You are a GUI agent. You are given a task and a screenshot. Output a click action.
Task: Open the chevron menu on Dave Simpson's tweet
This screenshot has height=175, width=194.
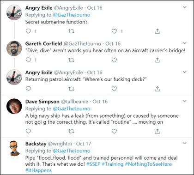point(184,101)
